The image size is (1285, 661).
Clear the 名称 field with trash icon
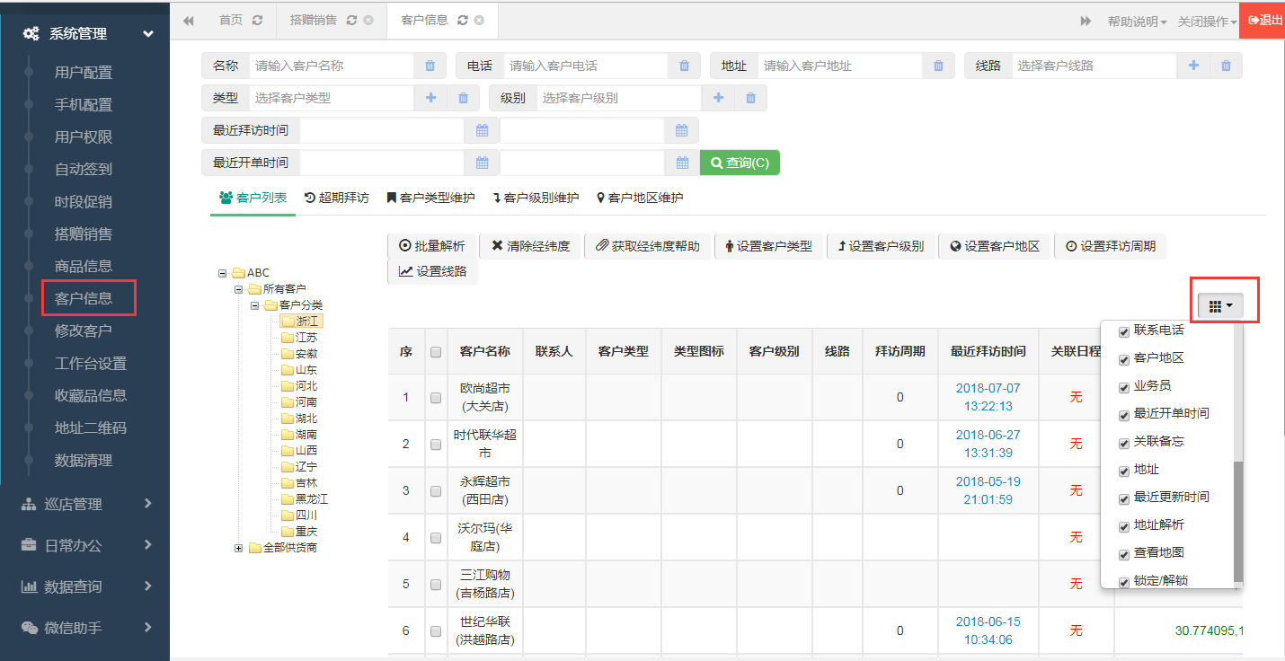(430, 66)
